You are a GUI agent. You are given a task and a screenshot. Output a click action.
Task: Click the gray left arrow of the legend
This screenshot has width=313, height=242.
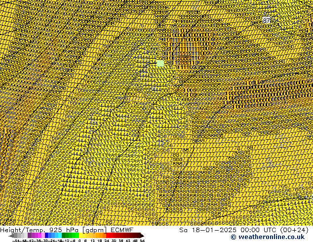click(x=11, y=236)
